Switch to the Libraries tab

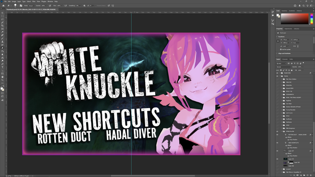click(x=296, y=29)
